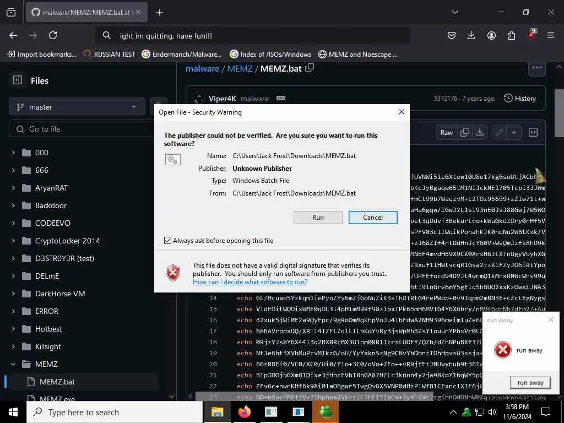564x423 pixels.
Task: Open 'How can I decide what software to run?'
Action: (x=250, y=282)
